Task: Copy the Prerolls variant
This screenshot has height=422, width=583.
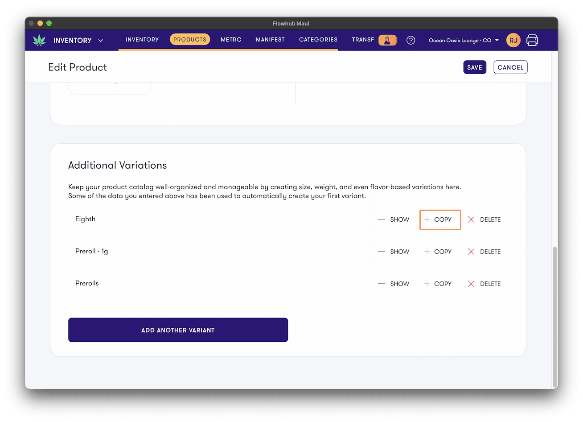Action: tap(438, 284)
